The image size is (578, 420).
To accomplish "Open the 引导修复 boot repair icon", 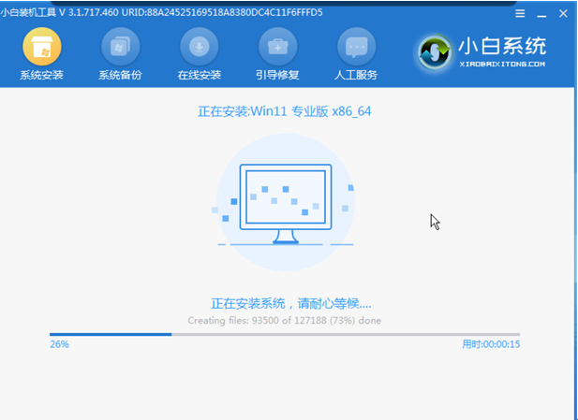I will tap(277, 47).
